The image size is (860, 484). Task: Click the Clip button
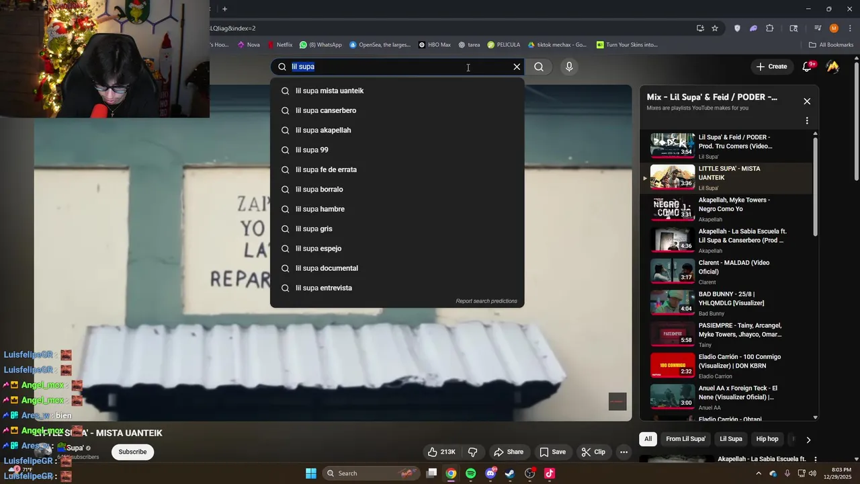coord(593,452)
